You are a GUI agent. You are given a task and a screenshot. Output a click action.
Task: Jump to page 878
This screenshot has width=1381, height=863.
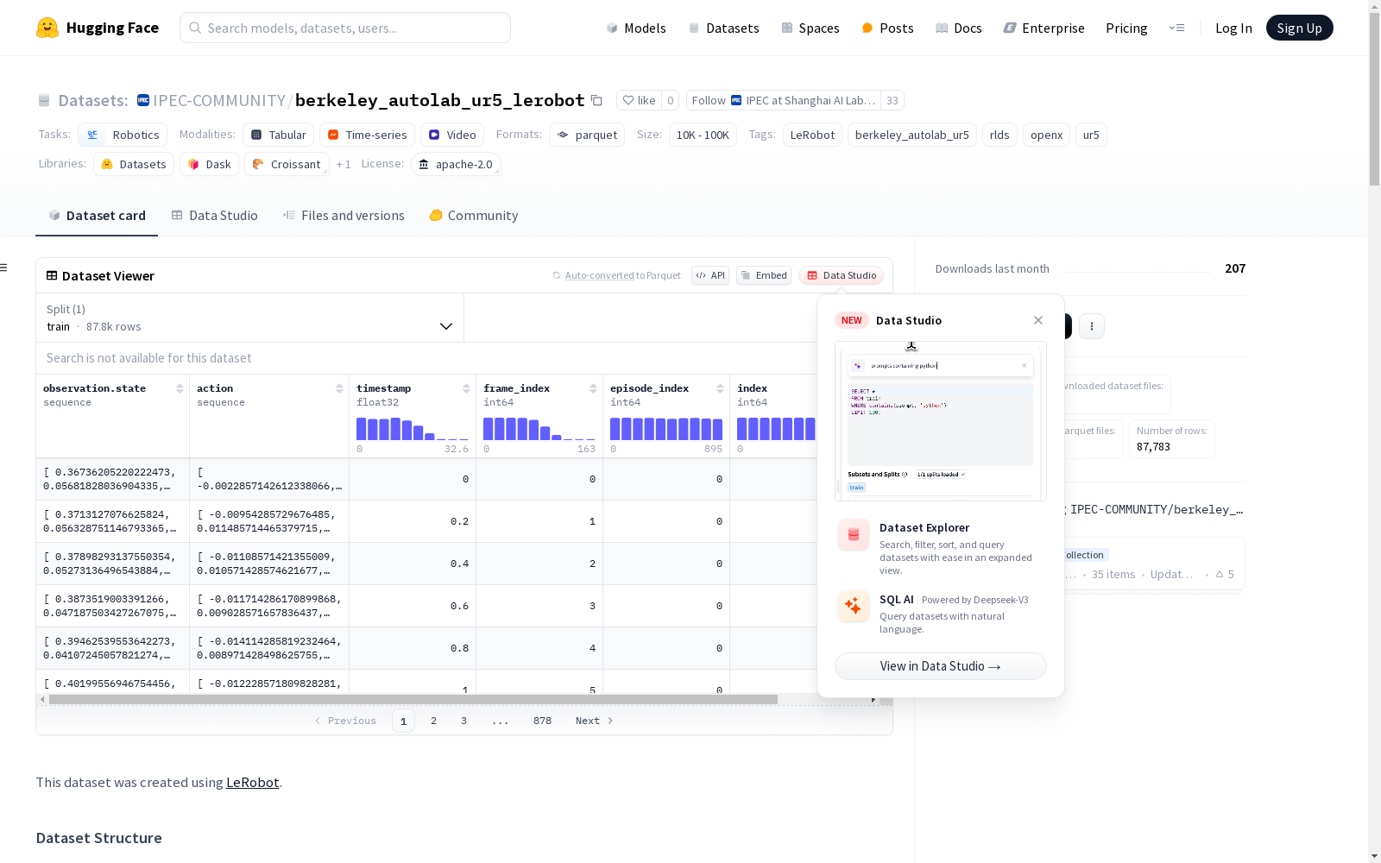coord(542,721)
